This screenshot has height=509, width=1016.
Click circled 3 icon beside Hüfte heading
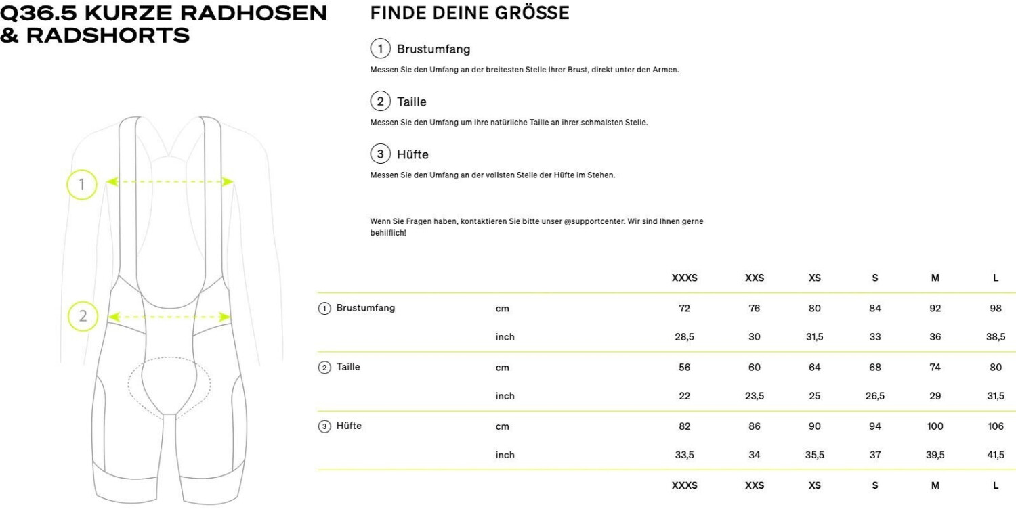click(x=381, y=154)
